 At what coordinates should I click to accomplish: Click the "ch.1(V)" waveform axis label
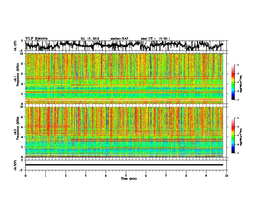click(15, 46)
